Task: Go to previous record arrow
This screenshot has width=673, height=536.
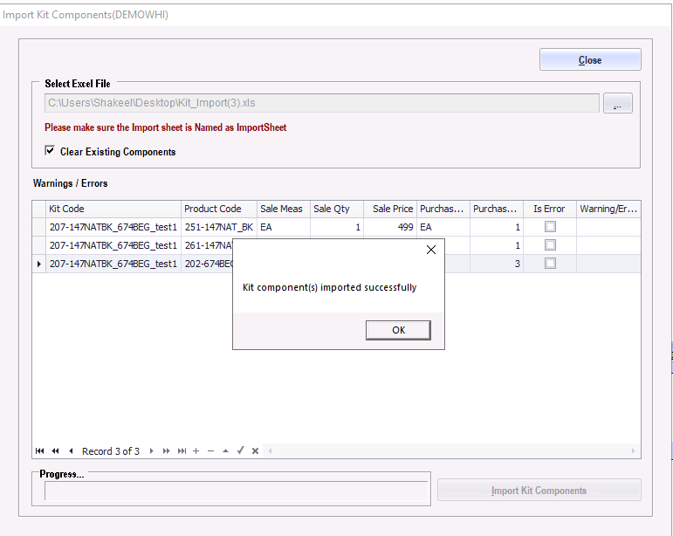Action: [x=71, y=451]
